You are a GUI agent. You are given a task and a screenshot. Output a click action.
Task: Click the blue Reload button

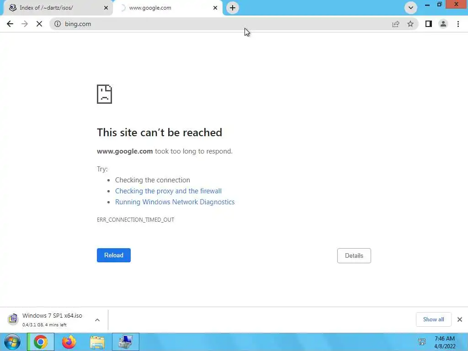click(x=114, y=255)
